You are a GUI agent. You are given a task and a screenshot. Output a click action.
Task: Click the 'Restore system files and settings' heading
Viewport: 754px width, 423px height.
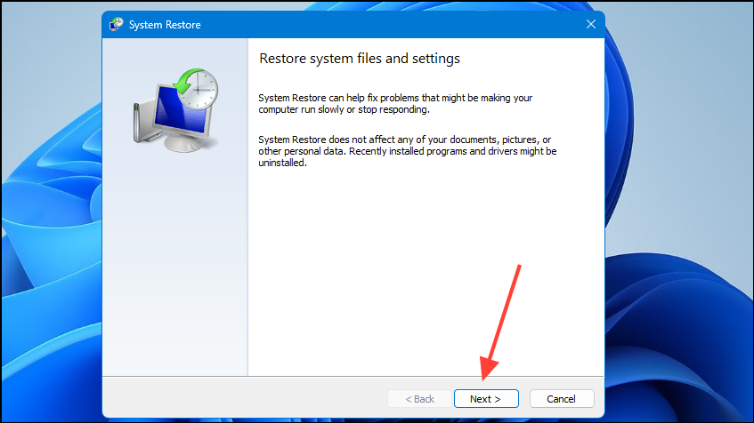click(360, 59)
